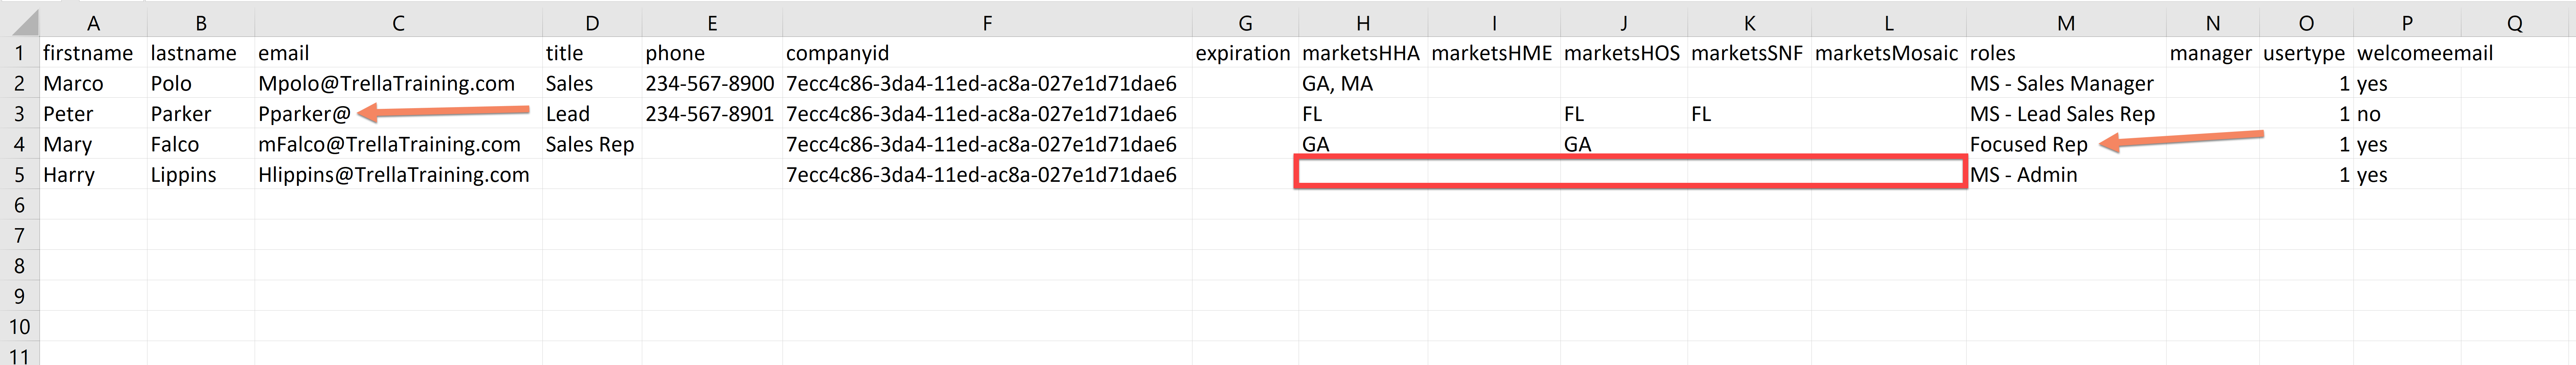
Task: Click the 'firstname' header cell
Action: (93, 53)
